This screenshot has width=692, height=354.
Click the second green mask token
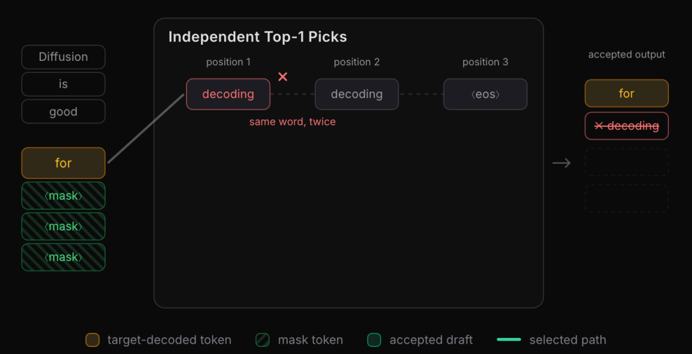point(63,227)
